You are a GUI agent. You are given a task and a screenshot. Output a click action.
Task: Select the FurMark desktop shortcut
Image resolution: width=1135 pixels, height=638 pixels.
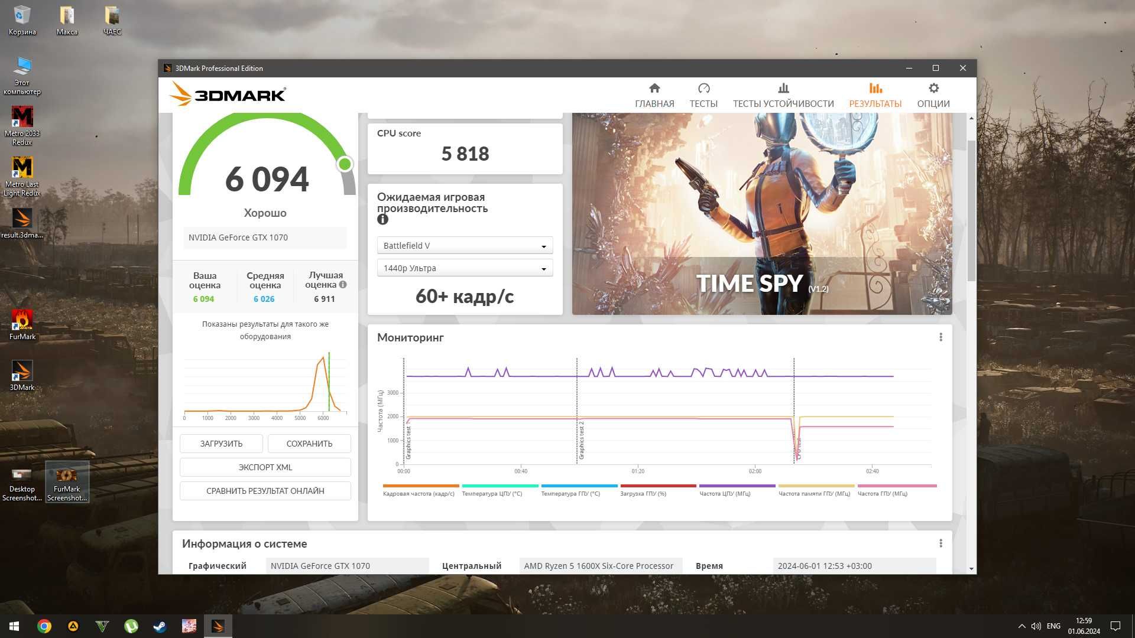pos(22,325)
